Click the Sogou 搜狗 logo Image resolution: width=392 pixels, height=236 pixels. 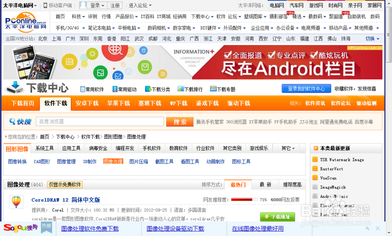(x=20, y=227)
